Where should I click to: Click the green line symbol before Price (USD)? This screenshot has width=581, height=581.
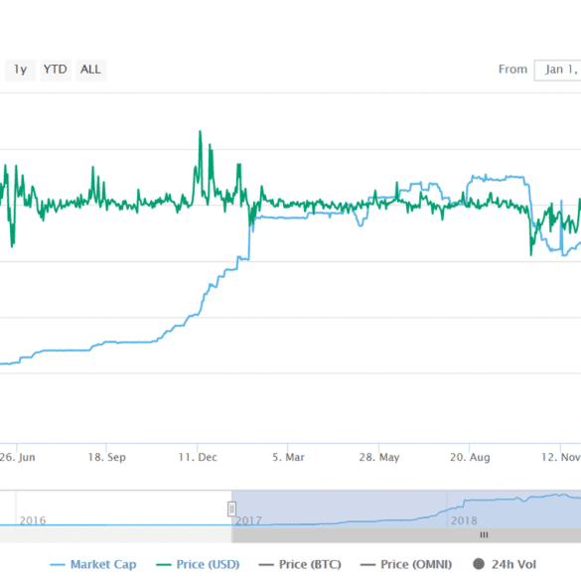tap(164, 565)
